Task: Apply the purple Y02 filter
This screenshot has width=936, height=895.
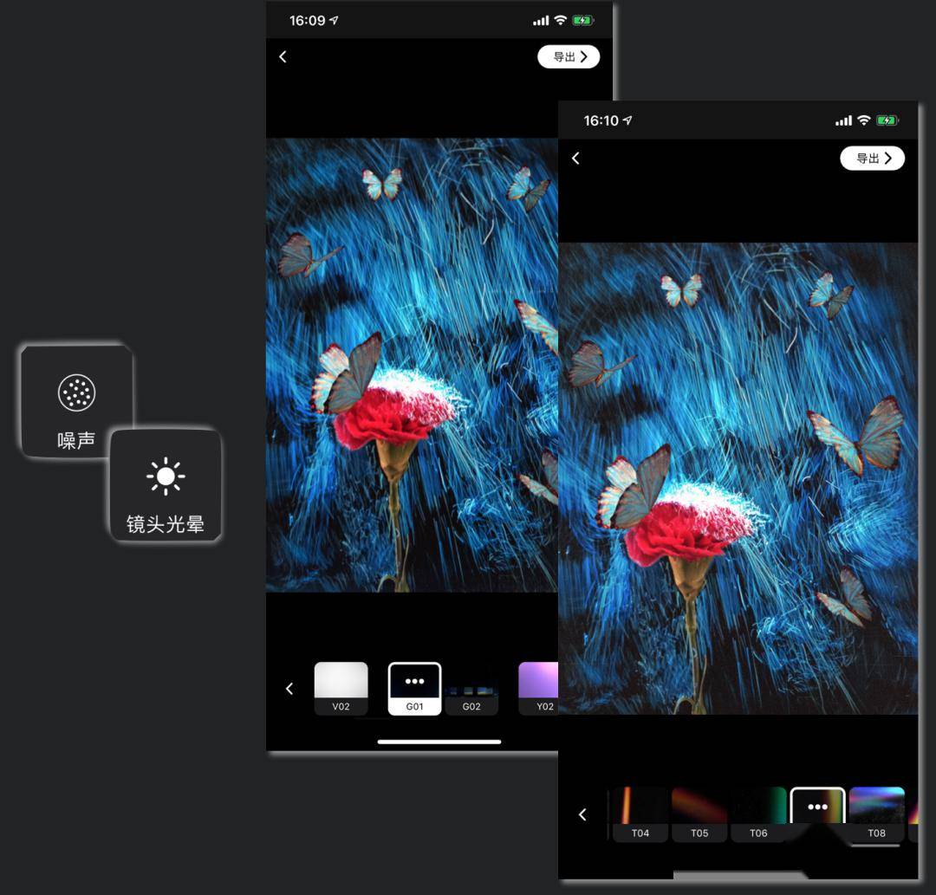Action: tap(539, 688)
